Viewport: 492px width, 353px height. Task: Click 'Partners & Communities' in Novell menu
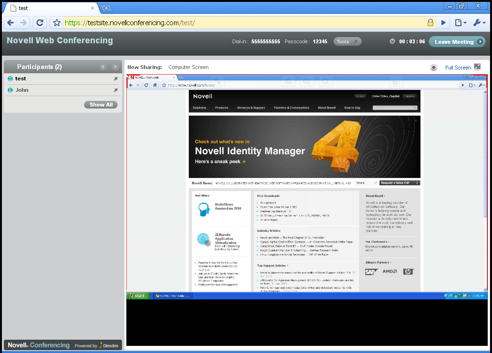pyautogui.click(x=291, y=108)
